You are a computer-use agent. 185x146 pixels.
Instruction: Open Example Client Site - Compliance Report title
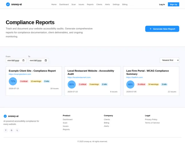tap(32, 71)
